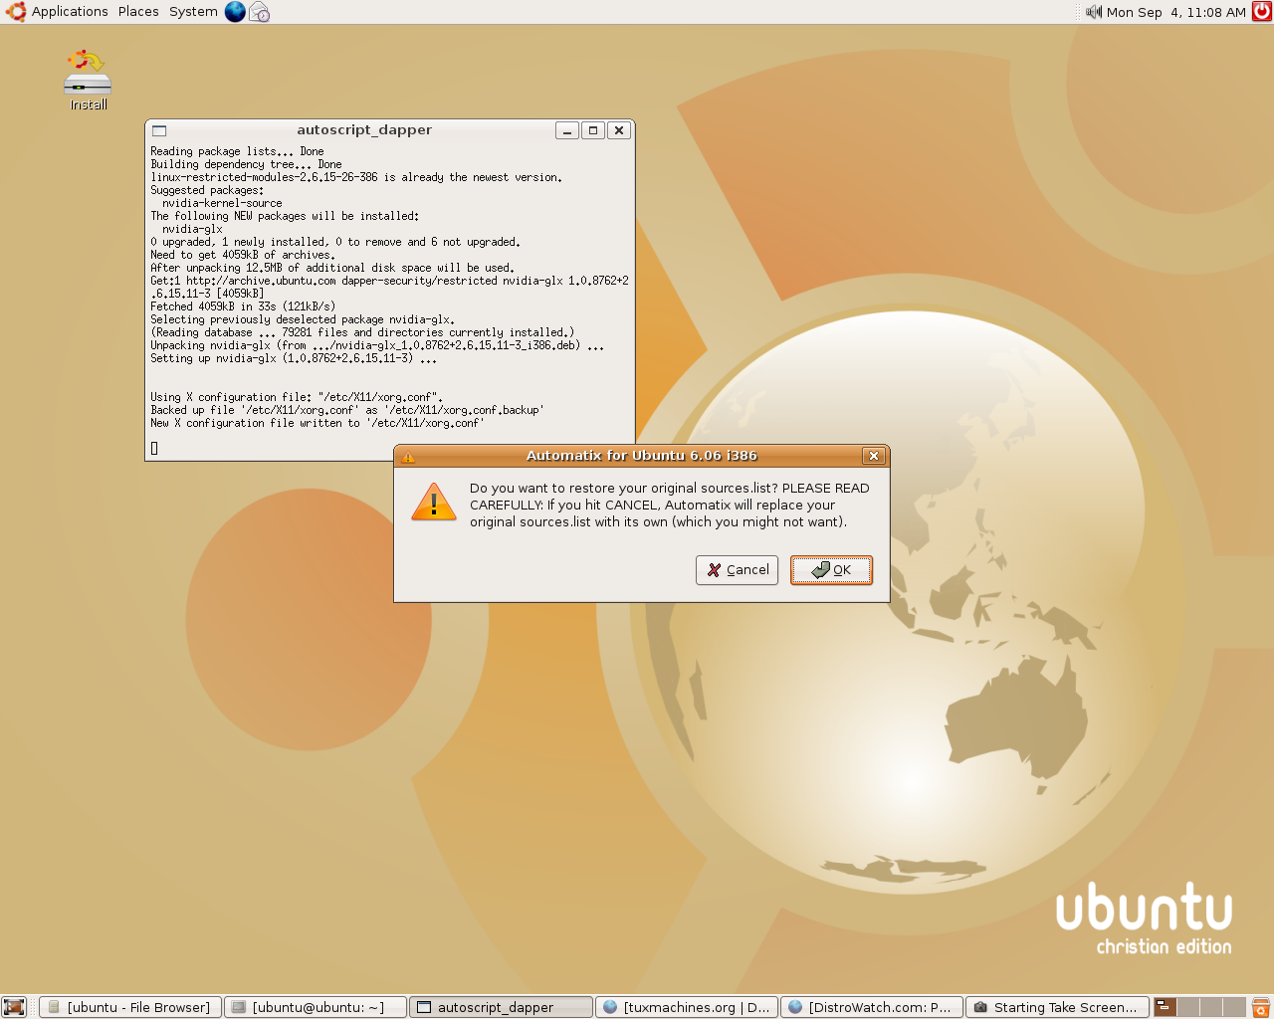This screenshot has width=1274, height=1019.
Task: Open the Trash icon in bottom panel
Action: click(x=1261, y=1007)
